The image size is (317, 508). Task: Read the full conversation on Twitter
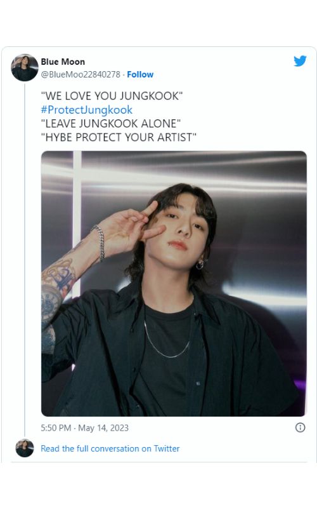point(110,449)
